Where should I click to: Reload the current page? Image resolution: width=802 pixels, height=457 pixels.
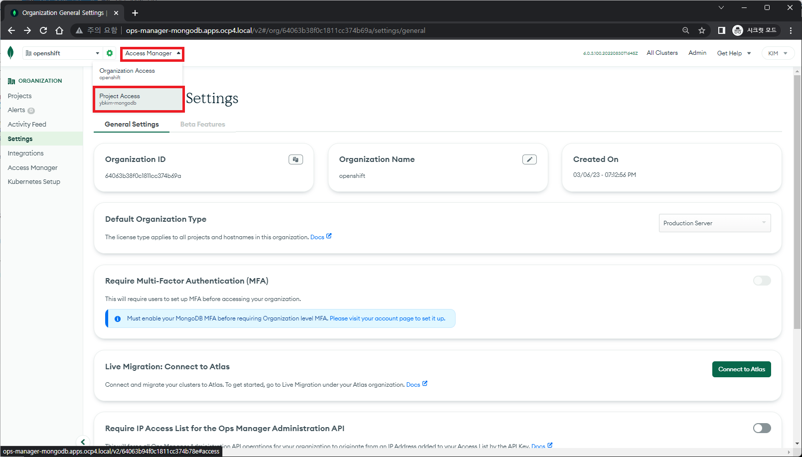click(43, 30)
